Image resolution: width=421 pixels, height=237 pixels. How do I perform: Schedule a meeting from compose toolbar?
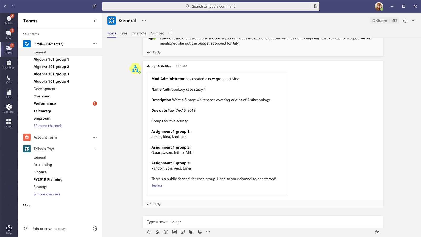[191, 232]
